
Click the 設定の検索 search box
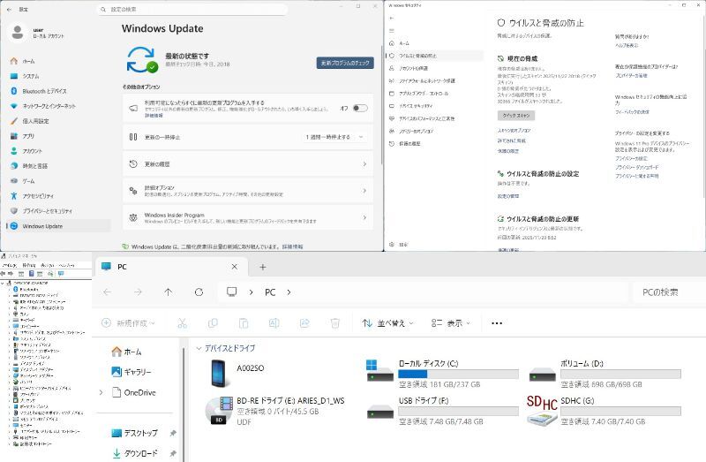point(192,9)
